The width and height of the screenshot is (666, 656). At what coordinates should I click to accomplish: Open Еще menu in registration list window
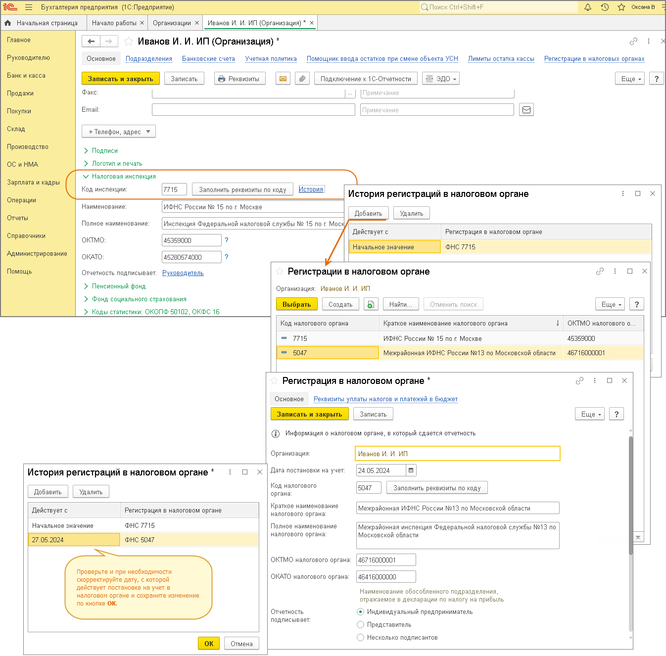coord(610,304)
